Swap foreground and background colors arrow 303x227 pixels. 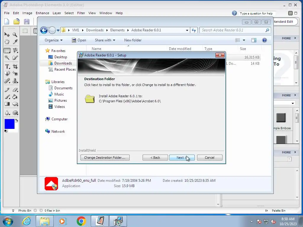pyautogui.click(x=17, y=120)
